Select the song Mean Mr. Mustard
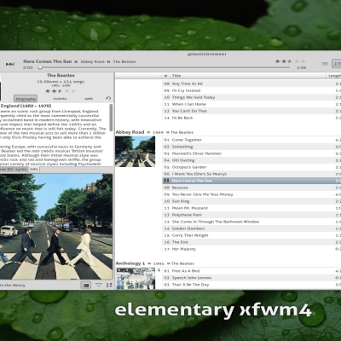This screenshot has width=341, height=341. (251, 208)
